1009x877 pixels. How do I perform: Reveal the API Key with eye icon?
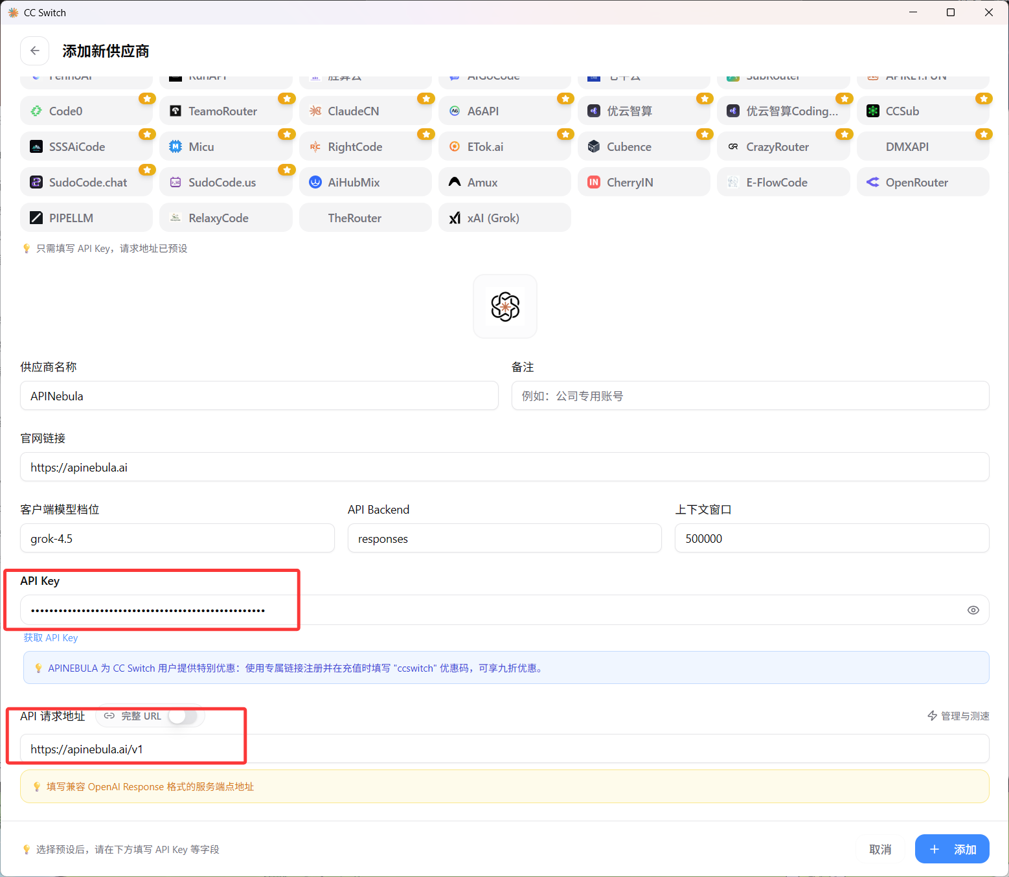point(973,610)
